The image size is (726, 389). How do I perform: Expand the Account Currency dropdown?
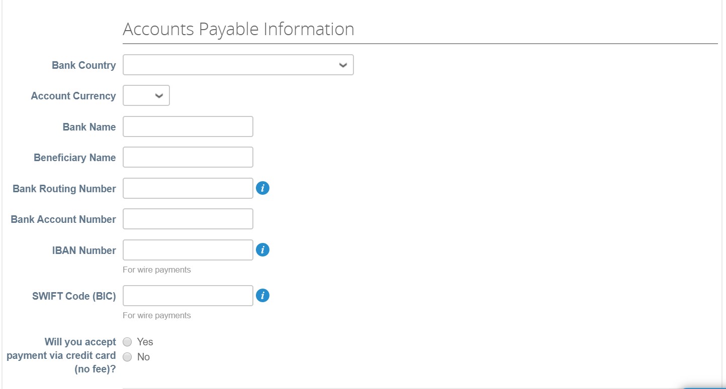click(146, 95)
